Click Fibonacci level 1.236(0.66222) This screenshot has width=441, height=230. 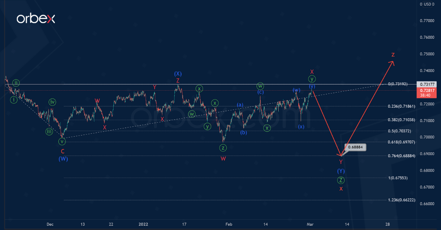tap(402, 200)
